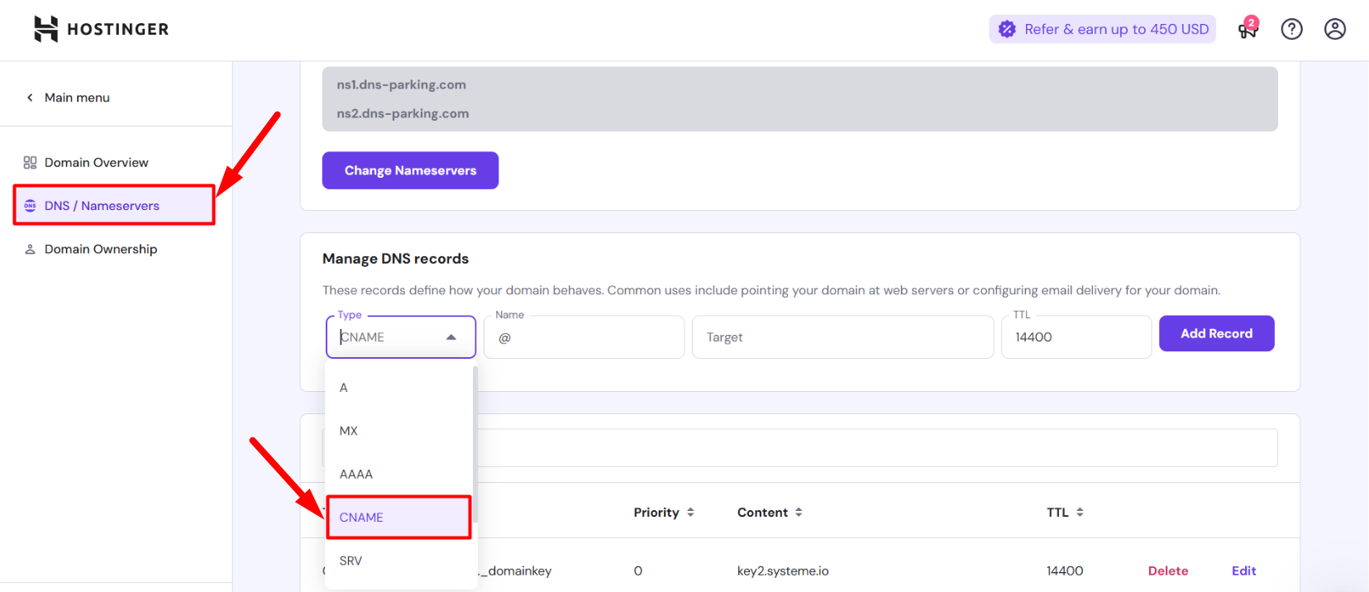1369x592 pixels.
Task: Open the notifications megaphone icon
Action: coord(1247,29)
